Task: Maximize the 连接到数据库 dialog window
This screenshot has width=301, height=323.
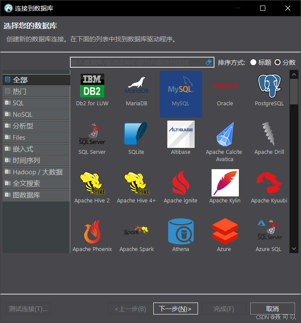Action: click(x=263, y=8)
